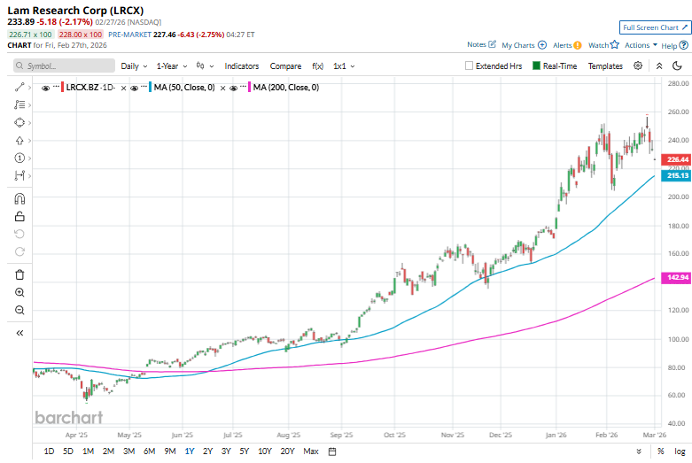The height and width of the screenshot is (463, 692).
Task: Click the Symbol search field
Action: pos(65,66)
